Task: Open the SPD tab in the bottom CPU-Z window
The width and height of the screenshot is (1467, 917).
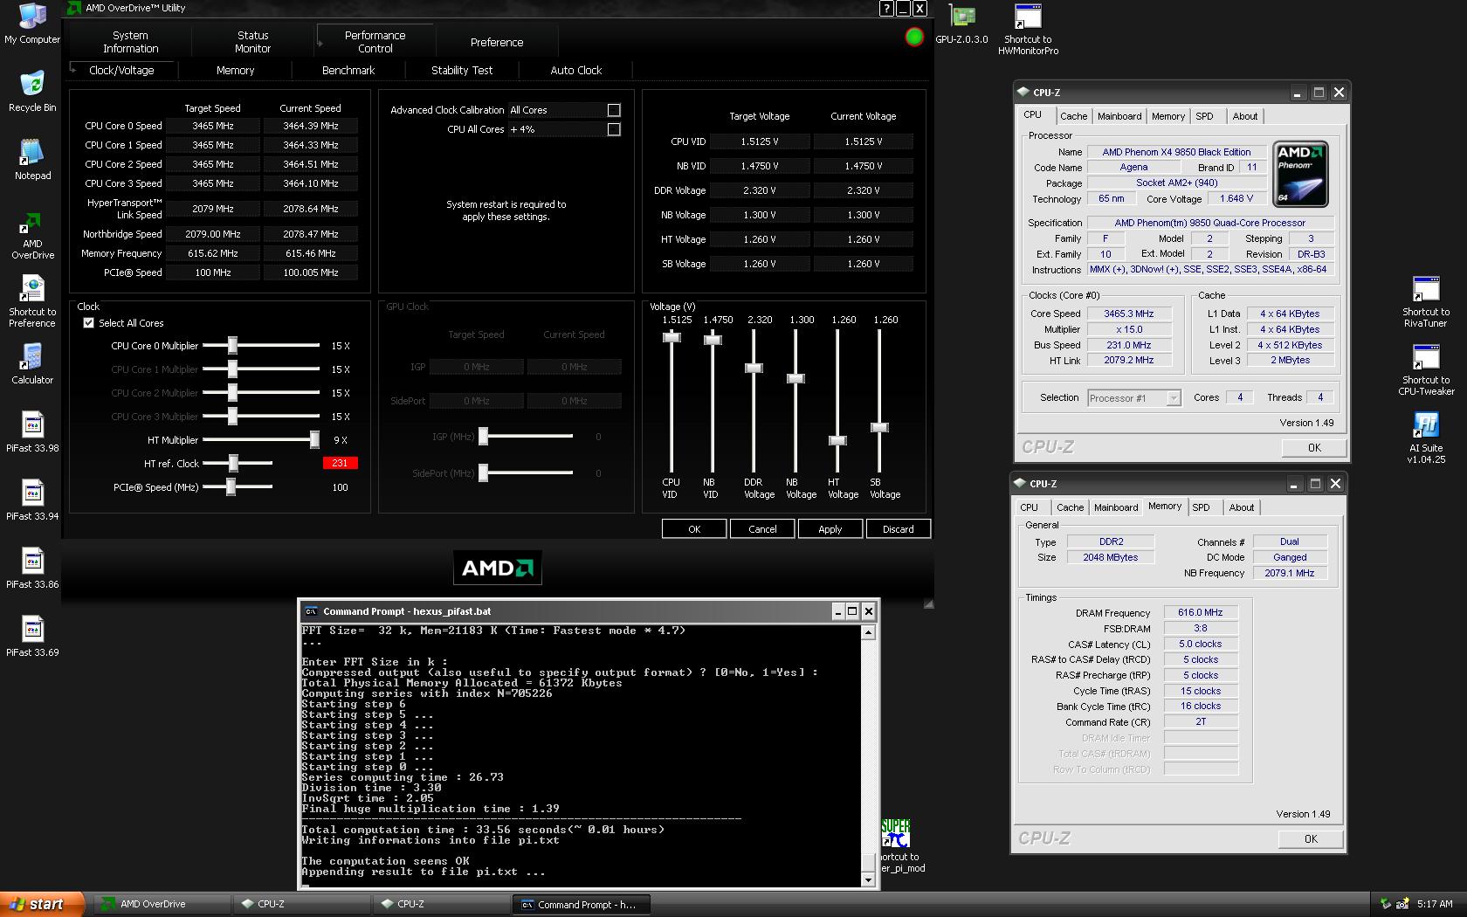Action: coord(1201,507)
